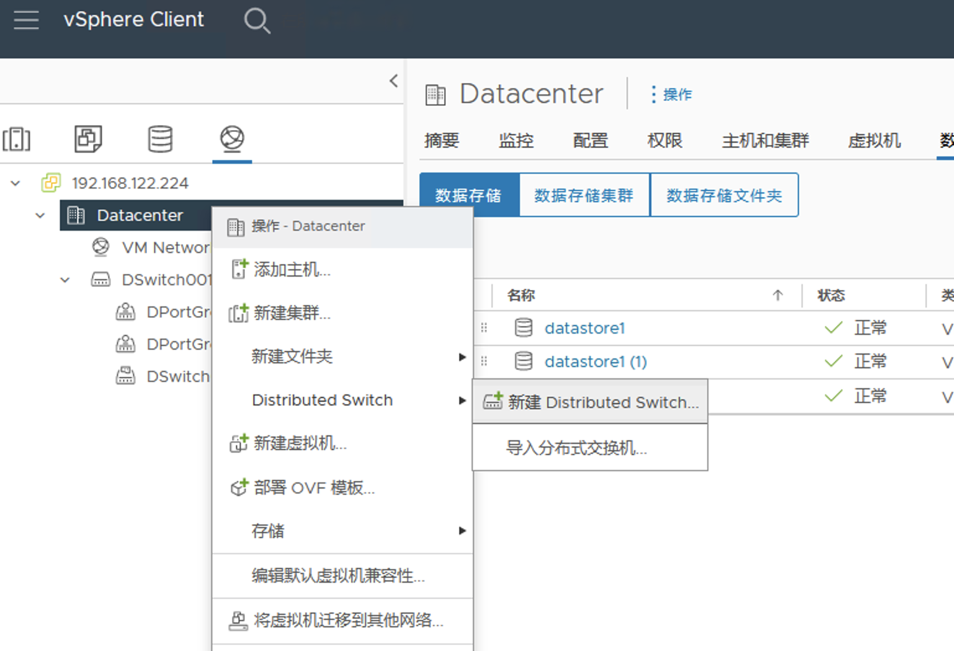Image resolution: width=954 pixels, height=651 pixels.
Task: Open the 权限 tab
Action: pyautogui.click(x=664, y=141)
